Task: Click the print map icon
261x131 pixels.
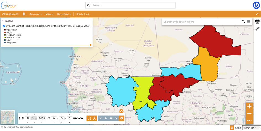Action: [257, 21]
